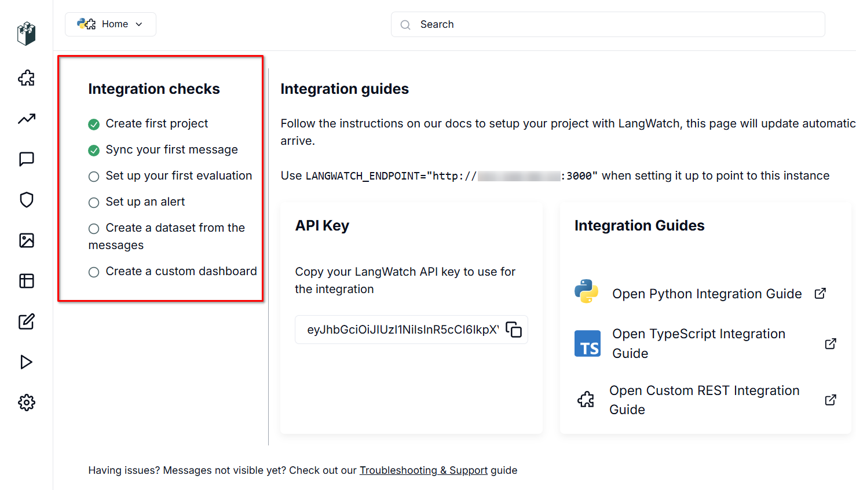Click the 'API Key' card heading
This screenshot has height=490, width=856.
[x=322, y=226]
